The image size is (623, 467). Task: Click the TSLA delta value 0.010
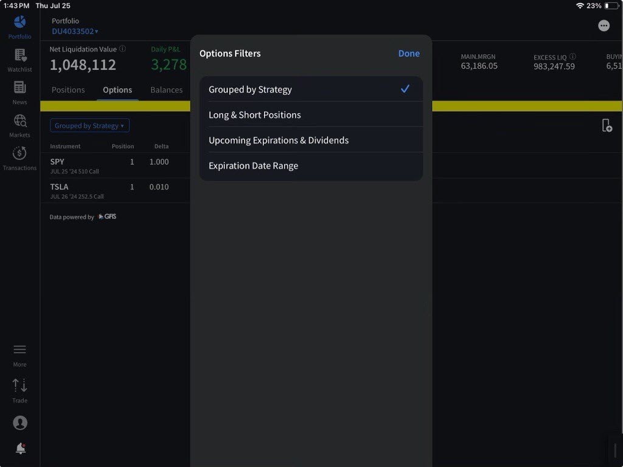159,187
